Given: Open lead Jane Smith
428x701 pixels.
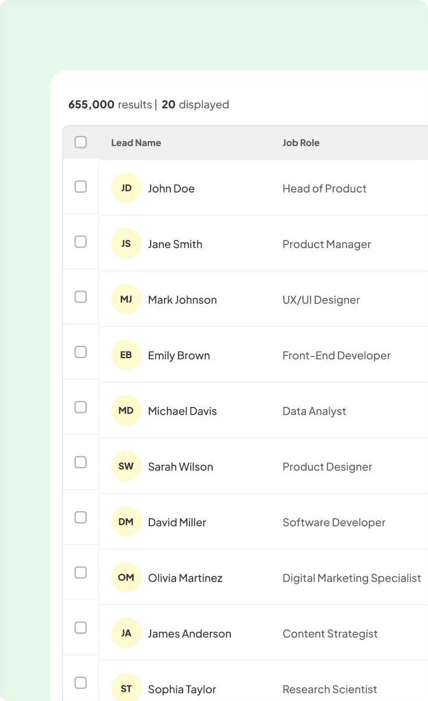Looking at the screenshot, I should [x=175, y=244].
